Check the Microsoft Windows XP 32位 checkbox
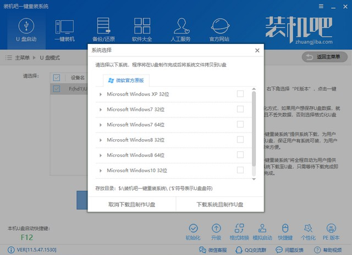352x255 pixels. [x=240, y=94]
